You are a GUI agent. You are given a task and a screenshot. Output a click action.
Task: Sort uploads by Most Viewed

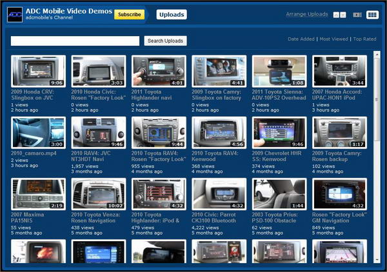(x=333, y=39)
